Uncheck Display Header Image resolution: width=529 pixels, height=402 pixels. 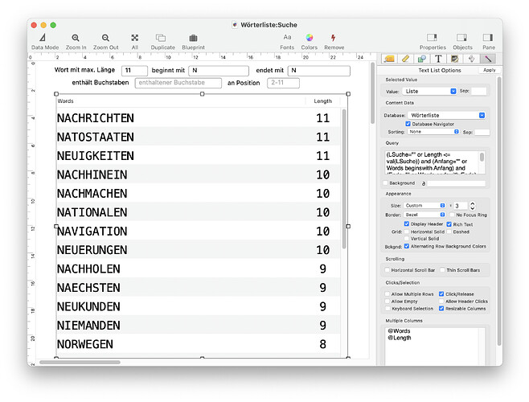coord(407,224)
